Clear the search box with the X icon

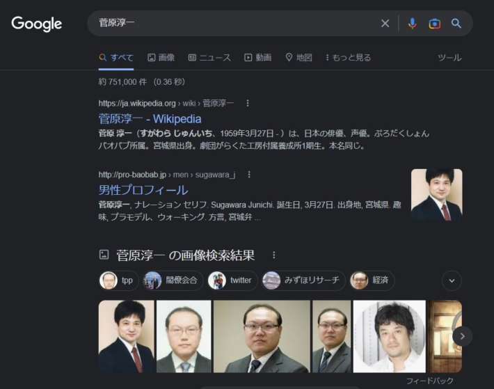click(x=385, y=23)
